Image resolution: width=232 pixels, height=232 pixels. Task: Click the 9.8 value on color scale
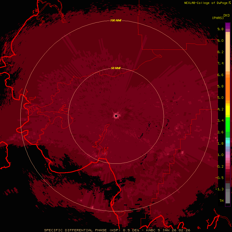[220, 29]
